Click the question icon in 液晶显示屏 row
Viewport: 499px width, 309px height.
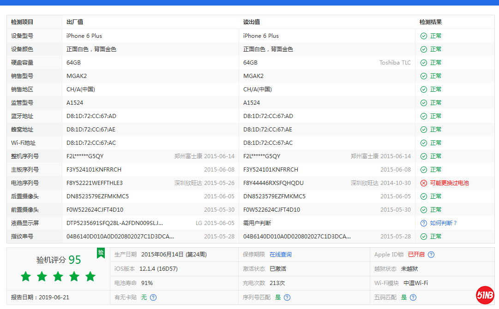(423, 223)
